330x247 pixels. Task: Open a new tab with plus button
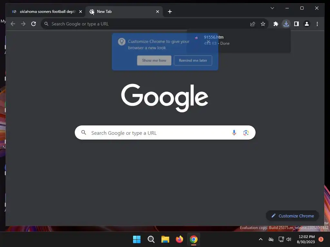pos(170,12)
